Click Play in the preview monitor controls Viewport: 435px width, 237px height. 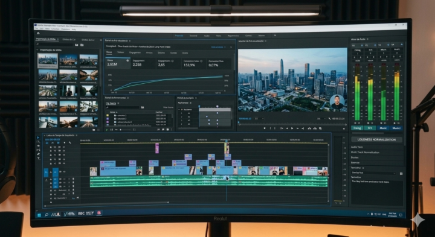pyautogui.click(x=292, y=128)
